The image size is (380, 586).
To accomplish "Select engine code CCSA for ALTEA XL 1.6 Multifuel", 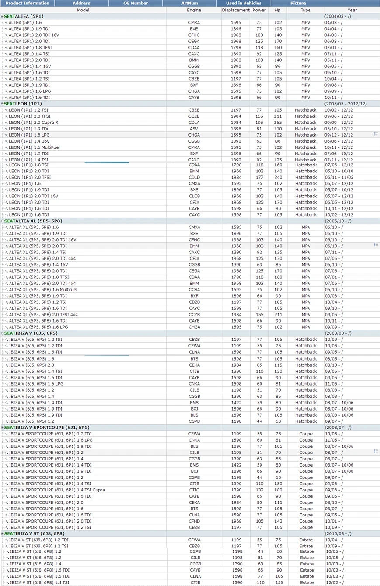I will coord(194,290).
